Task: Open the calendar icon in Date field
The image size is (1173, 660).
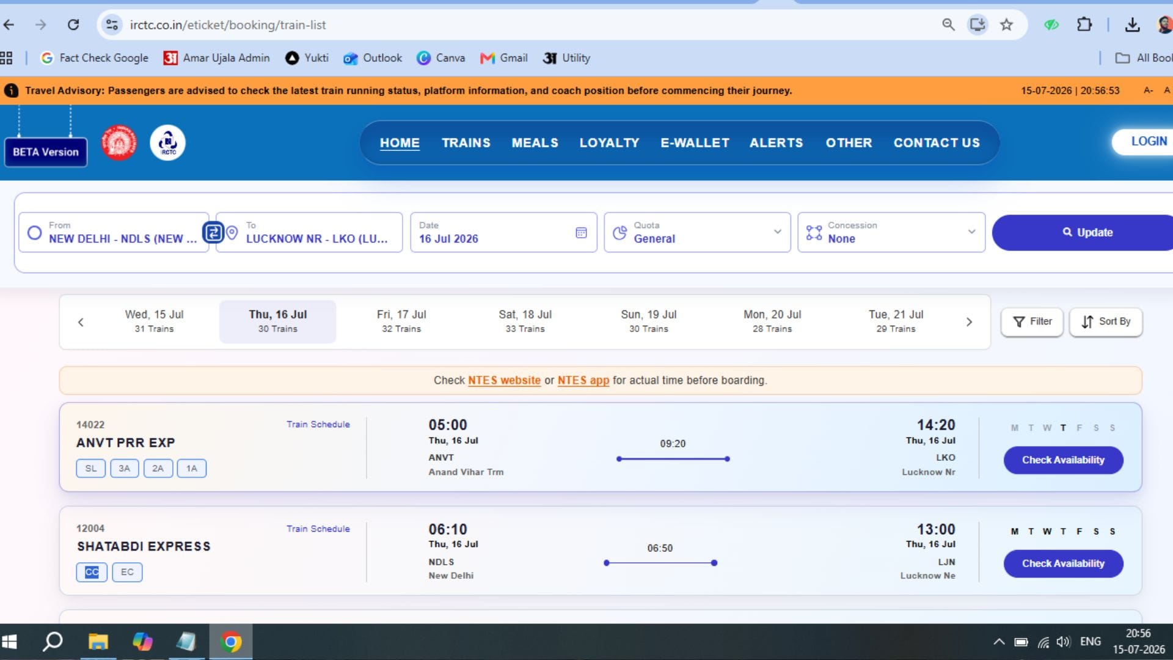Action: pyautogui.click(x=581, y=232)
